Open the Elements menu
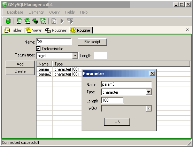Viewport: 193px width, 147px height. click(36, 12)
